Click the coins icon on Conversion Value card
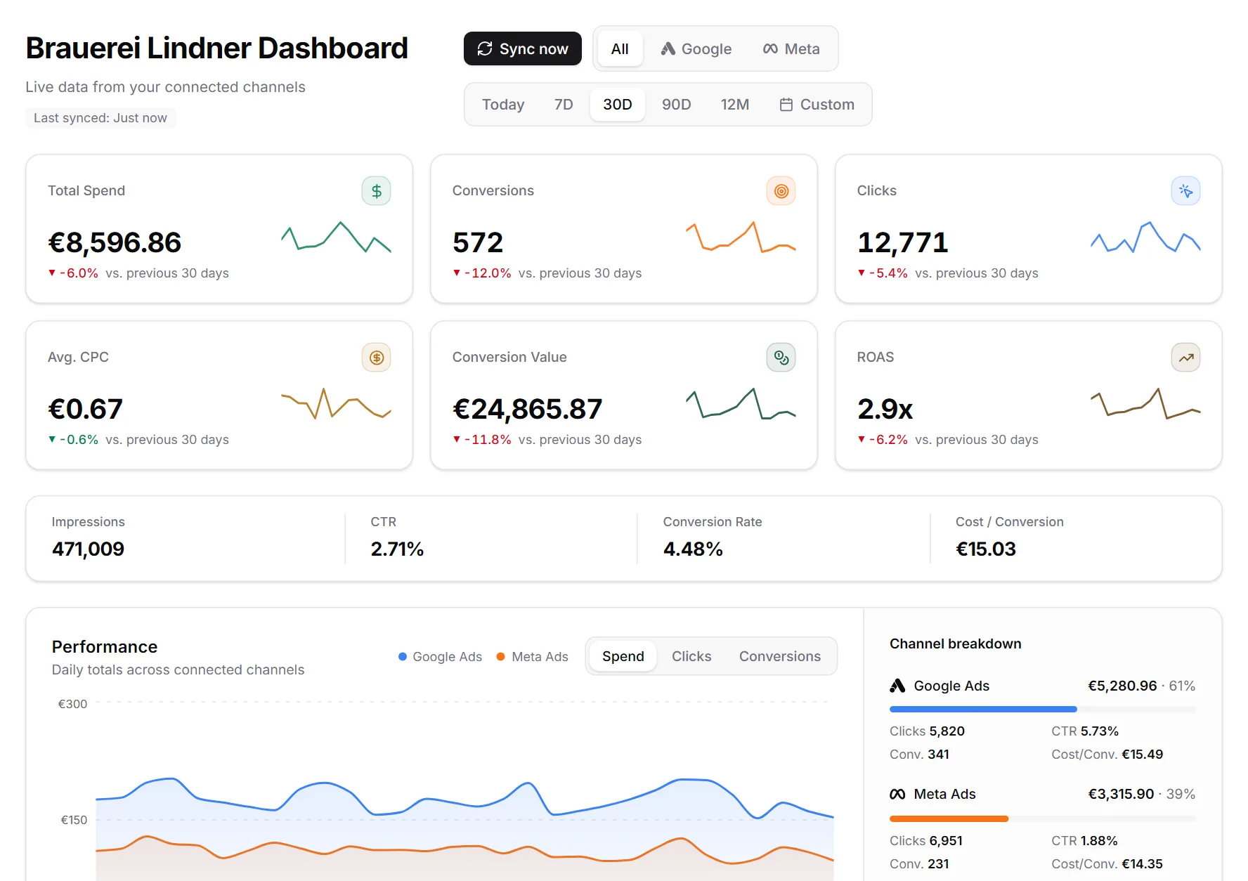The height and width of the screenshot is (881, 1248). [781, 358]
